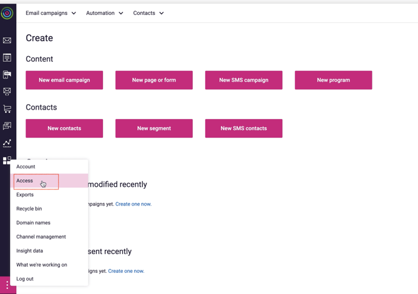The width and height of the screenshot is (418, 294).
Task: Choose Recycle bin in the menu
Action: point(29,209)
